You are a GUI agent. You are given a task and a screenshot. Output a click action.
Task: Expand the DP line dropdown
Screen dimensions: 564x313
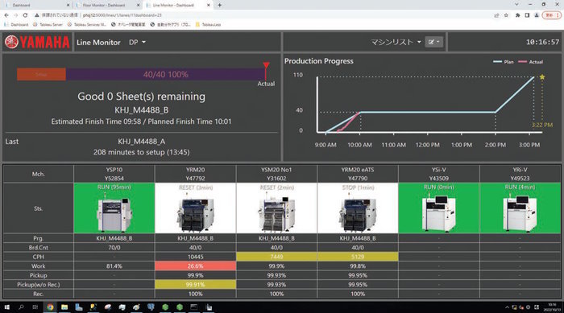[x=137, y=42]
